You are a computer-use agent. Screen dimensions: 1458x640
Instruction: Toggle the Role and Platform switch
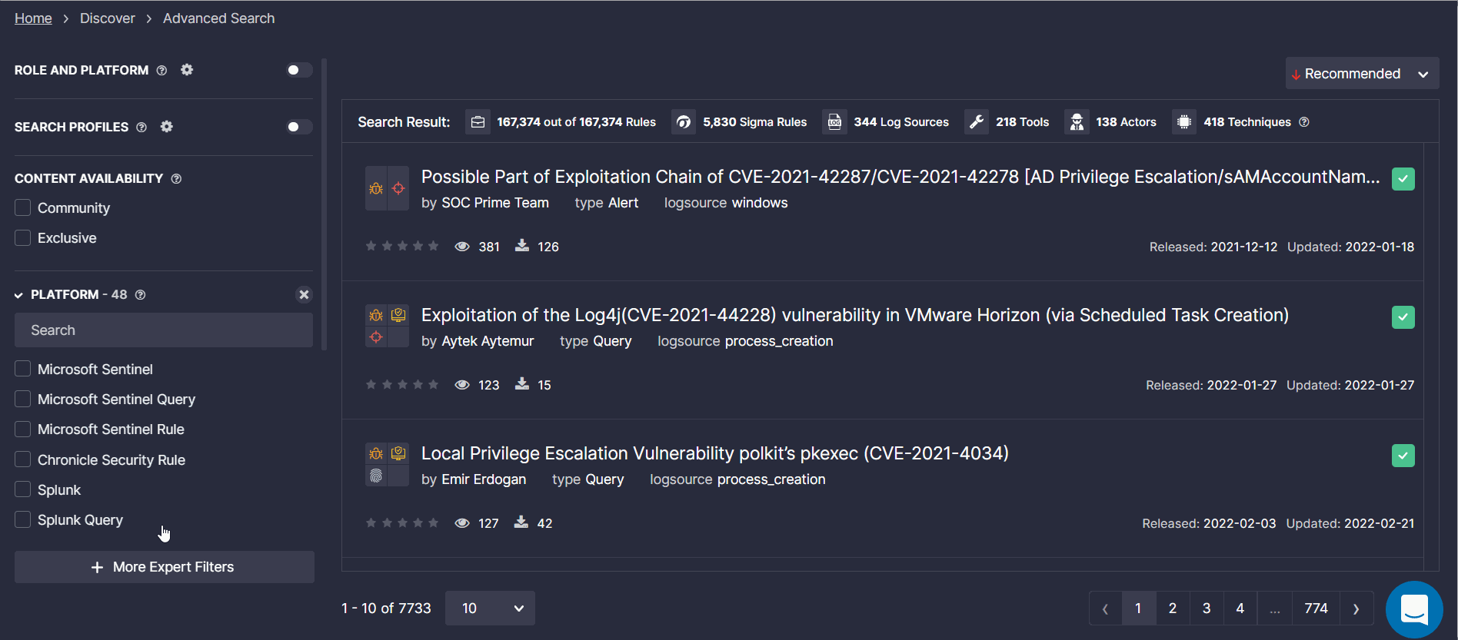pos(298,70)
